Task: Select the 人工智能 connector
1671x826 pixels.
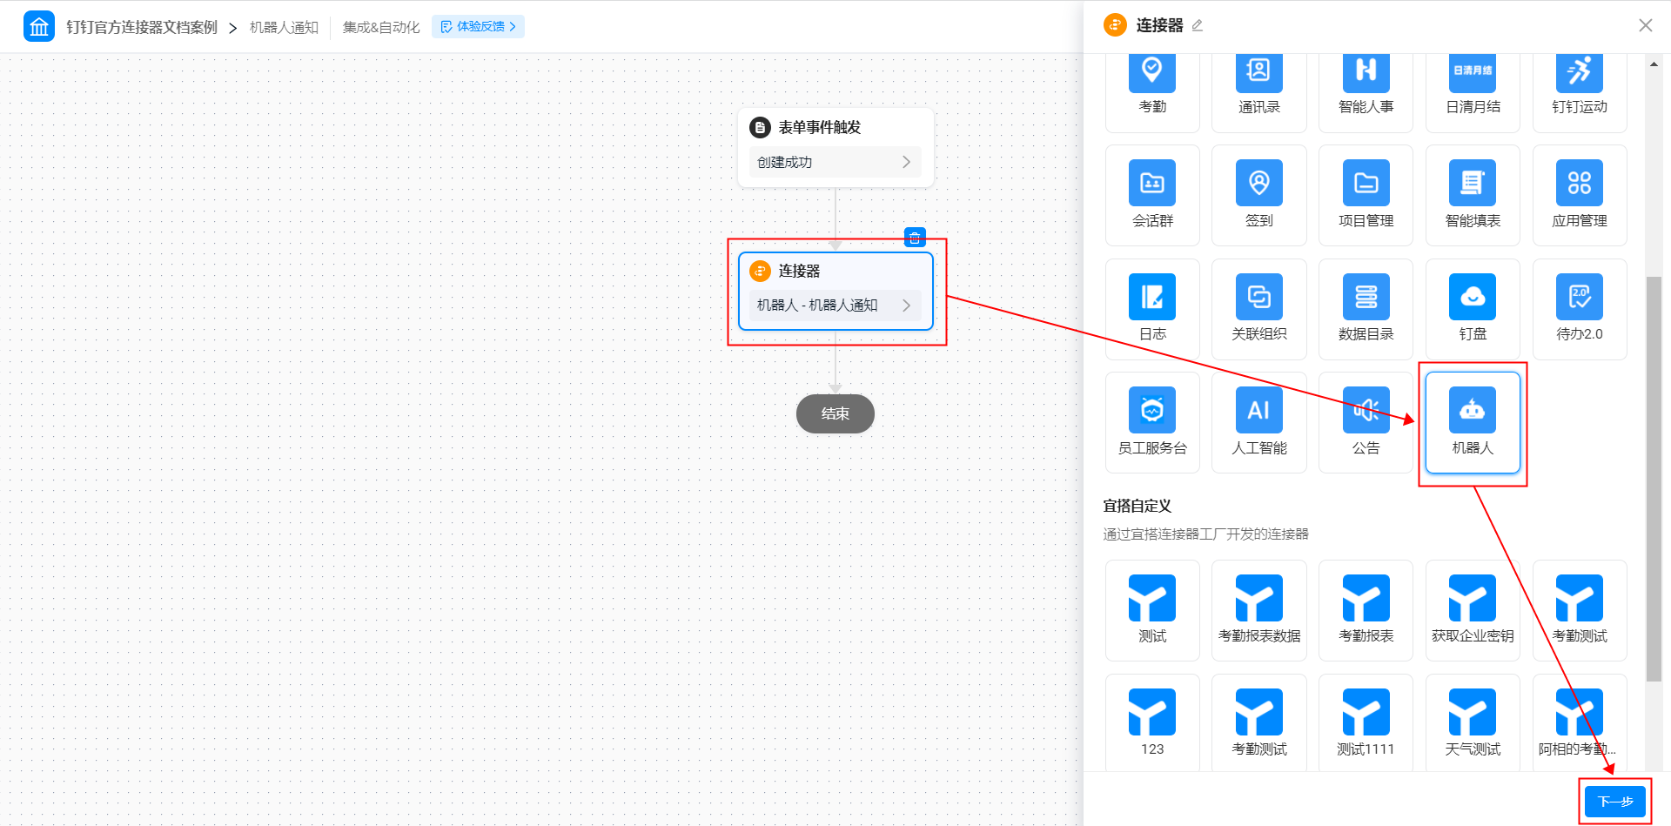Action: 1258,423
